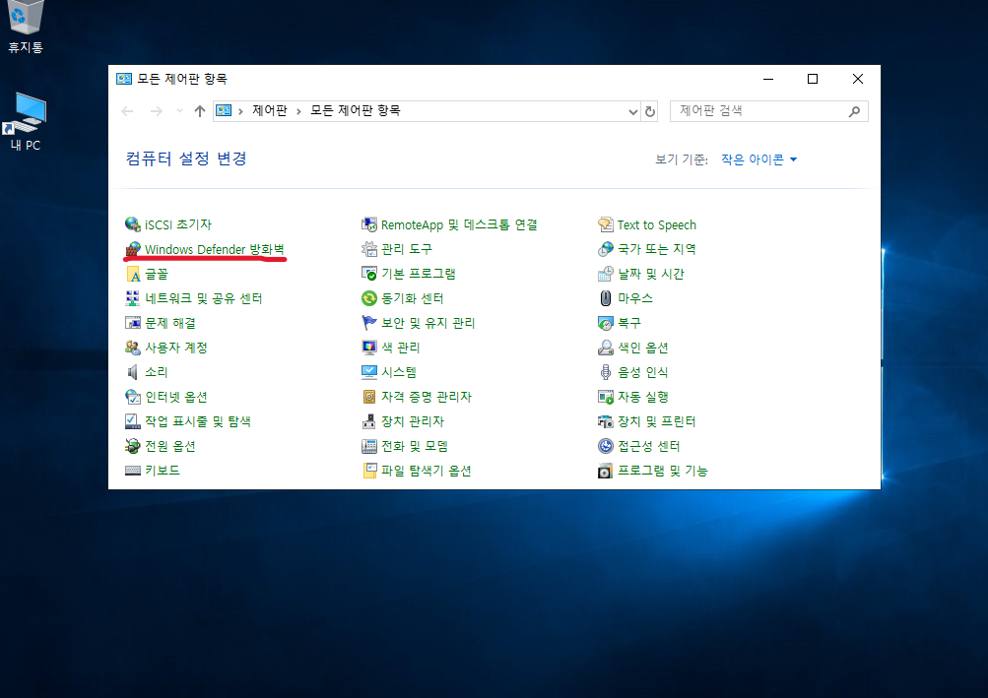Open 인터넷 옵션 icon
Viewport: 988px width, 698px height.
(x=132, y=396)
